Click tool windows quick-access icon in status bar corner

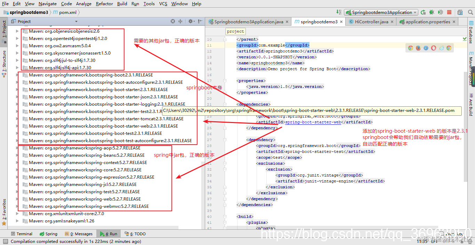coord(5,242)
